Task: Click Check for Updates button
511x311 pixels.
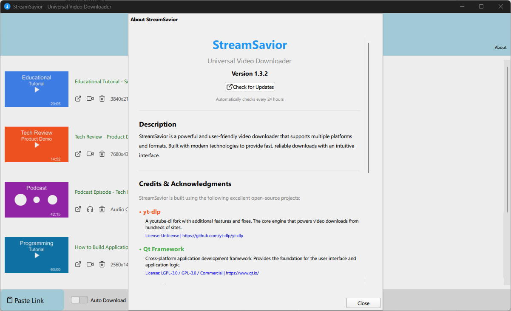Action: pos(250,87)
